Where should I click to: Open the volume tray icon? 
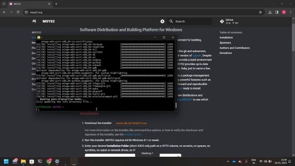(x=265, y=161)
